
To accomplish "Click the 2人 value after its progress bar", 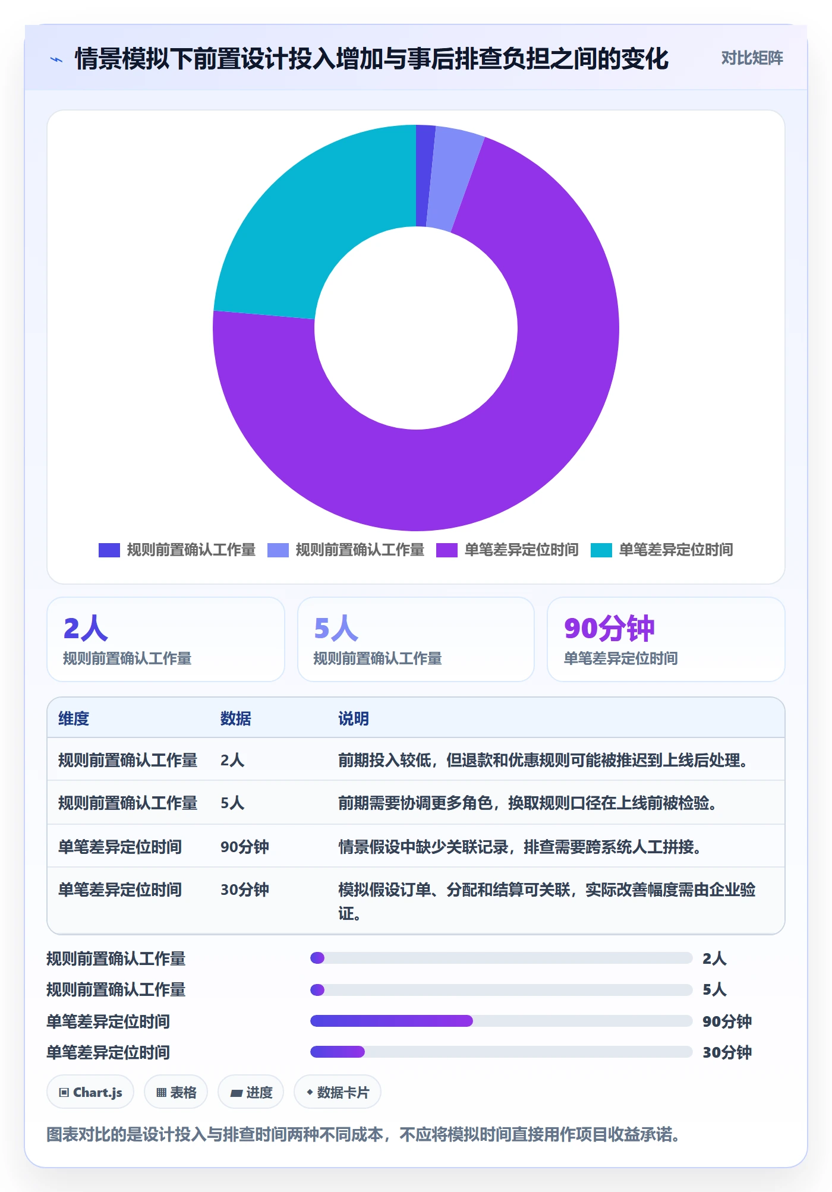I will (x=714, y=958).
